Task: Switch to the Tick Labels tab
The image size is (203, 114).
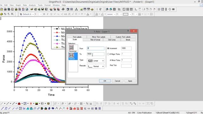Action: tap(77, 37)
